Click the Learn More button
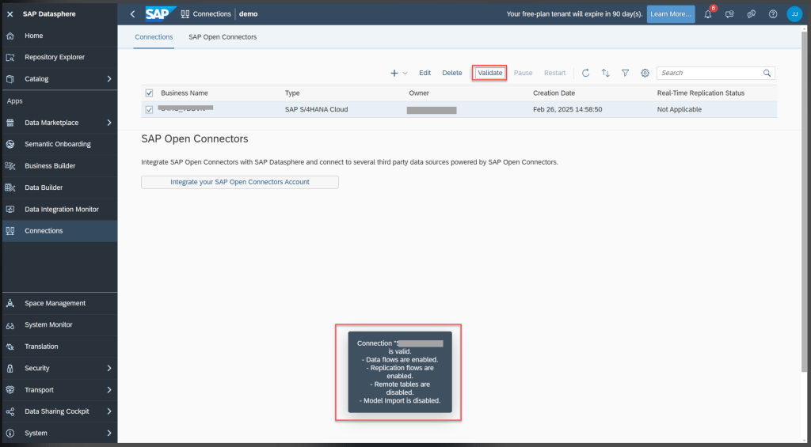This screenshot has width=811, height=447. 670,14
